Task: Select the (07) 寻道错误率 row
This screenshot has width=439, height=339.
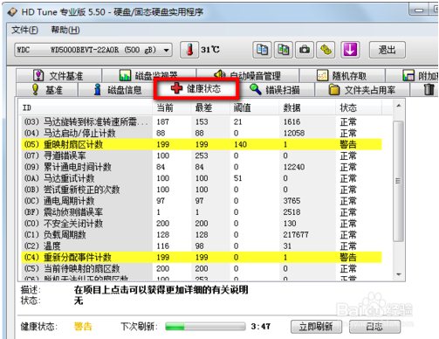Action: coord(202,156)
